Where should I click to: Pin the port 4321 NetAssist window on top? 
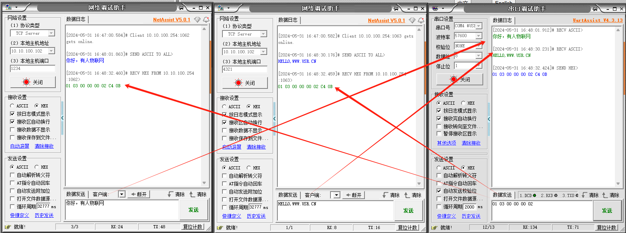[x=396, y=8]
